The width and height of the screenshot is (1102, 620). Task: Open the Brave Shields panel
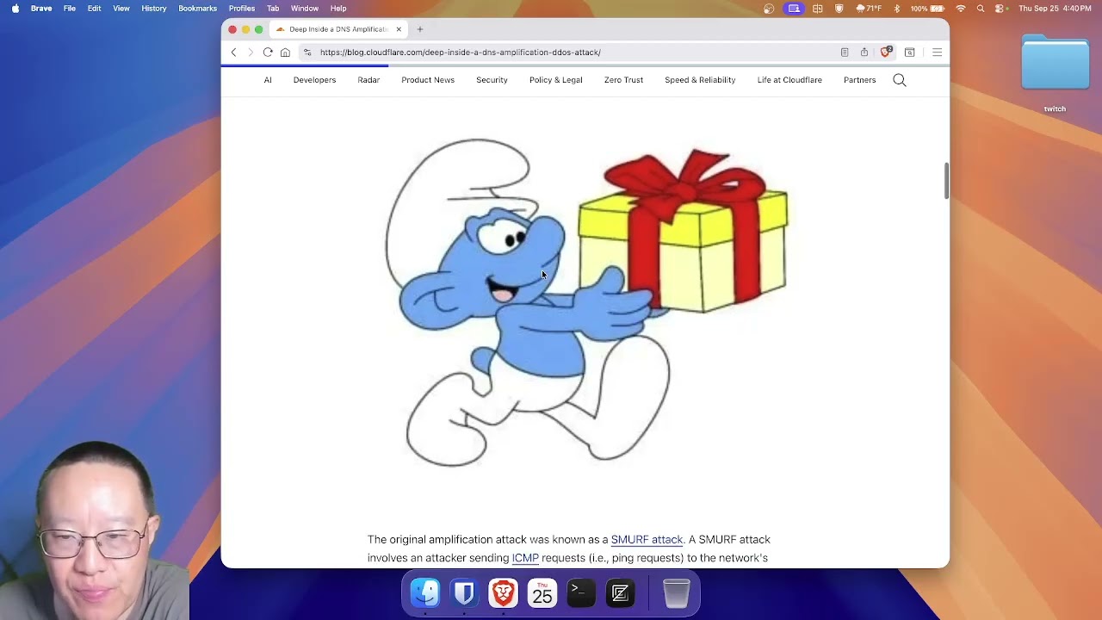coord(886,53)
